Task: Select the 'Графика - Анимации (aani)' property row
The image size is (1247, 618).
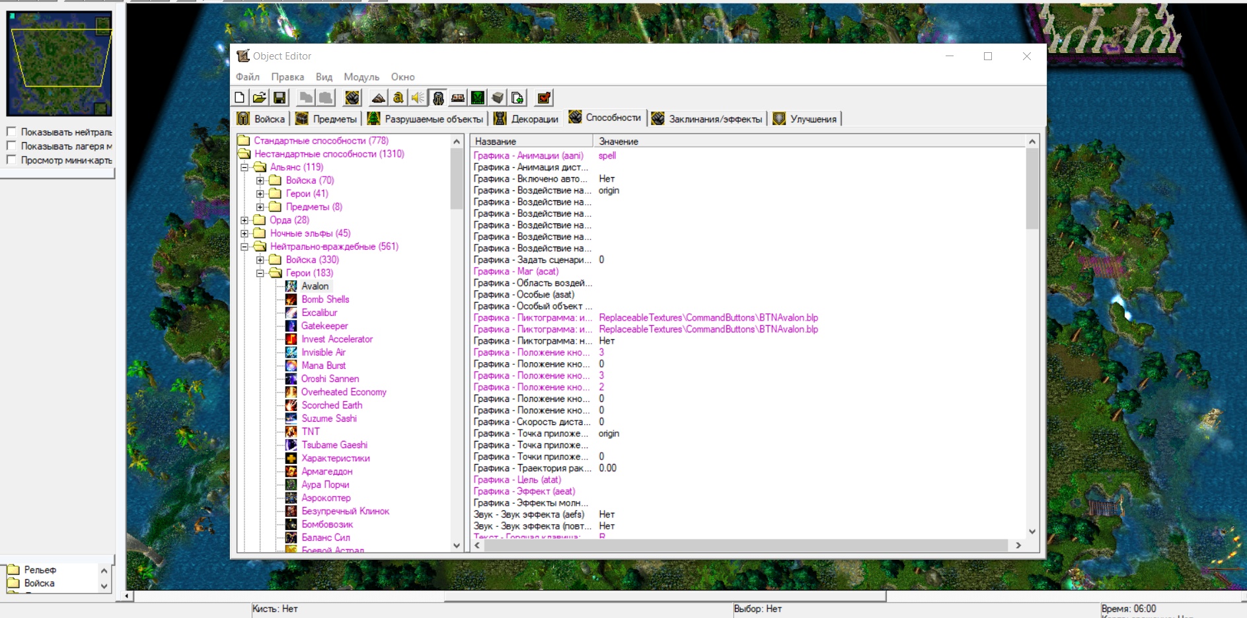Action: 748,155
